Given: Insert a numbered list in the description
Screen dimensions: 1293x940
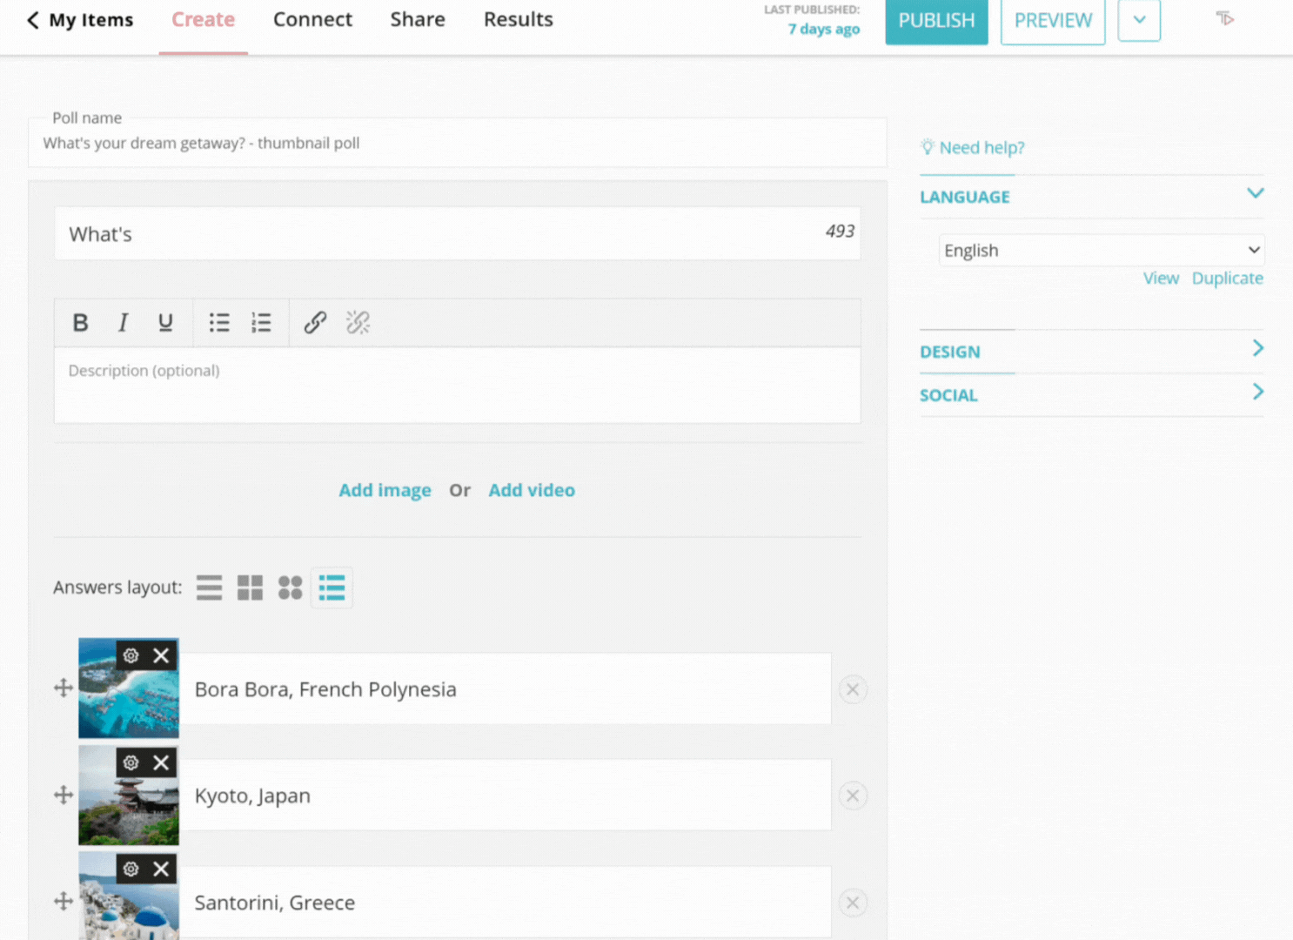Looking at the screenshot, I should click(261, 322).
